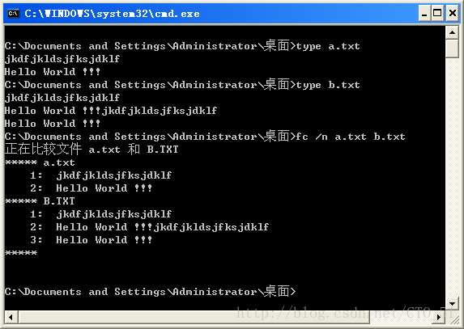Click the vertical scrollbar up arrow
The height and width of the screenshot is (329, 464).
(452, 32)
